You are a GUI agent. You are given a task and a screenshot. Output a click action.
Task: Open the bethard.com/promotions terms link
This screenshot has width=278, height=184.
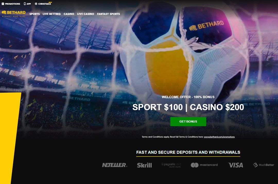(219, 137)
